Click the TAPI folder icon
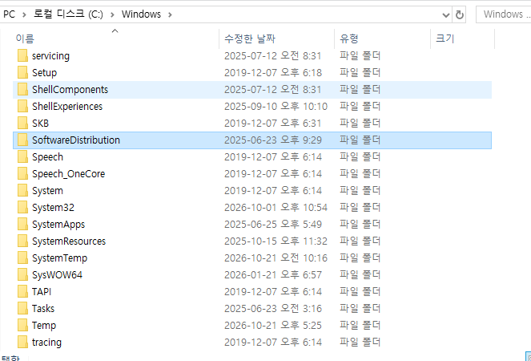This screenshot has height=361, width=531. [22, 292]
